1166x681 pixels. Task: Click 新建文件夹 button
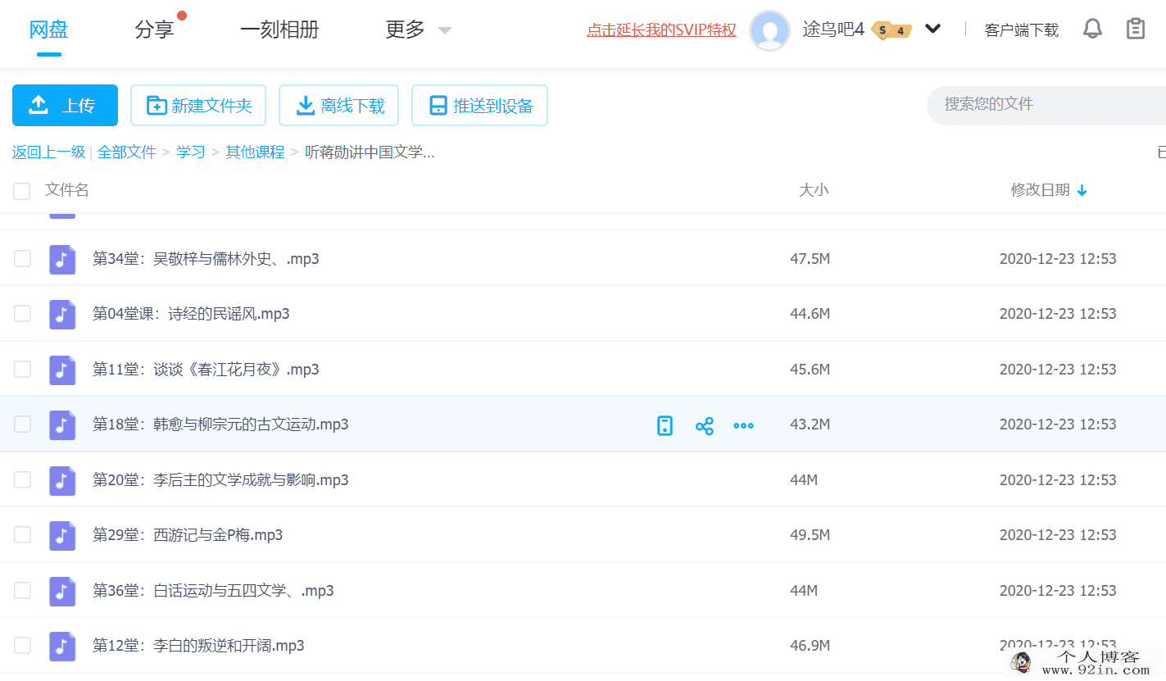(x=198, y=106)
